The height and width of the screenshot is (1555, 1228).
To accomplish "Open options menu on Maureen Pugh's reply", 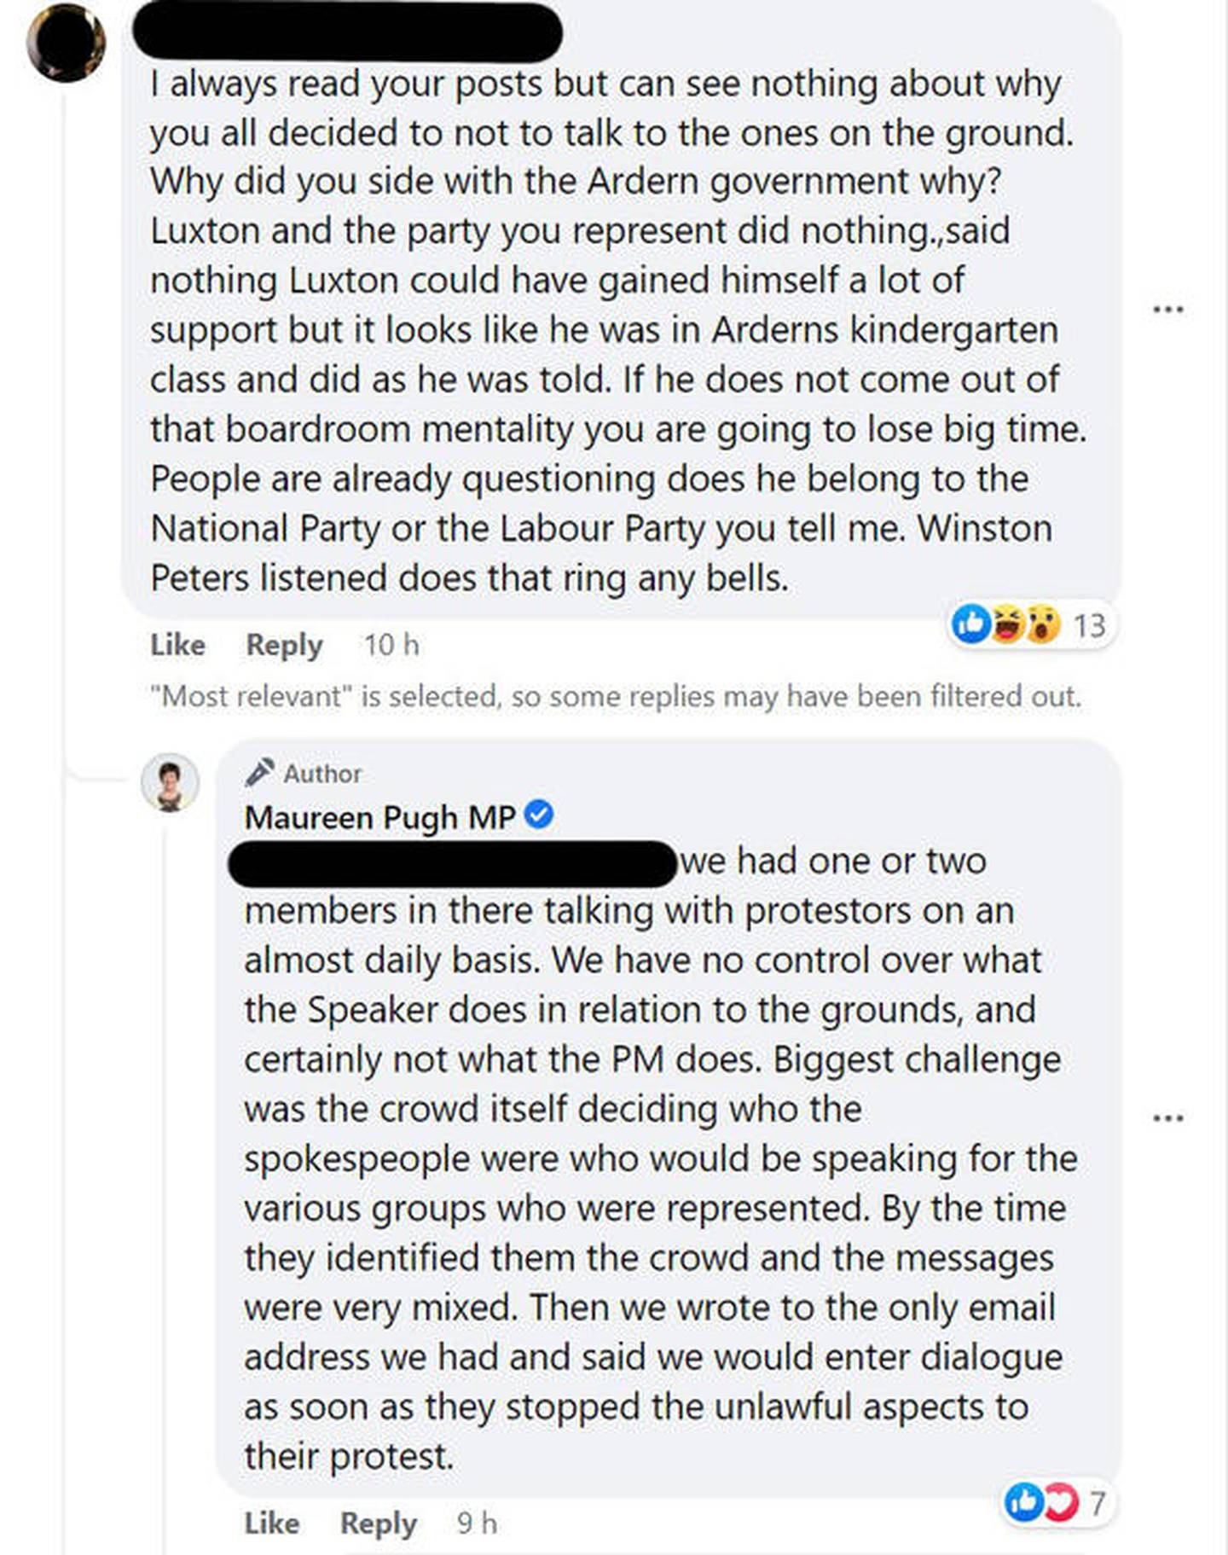I will 1167,1117.
